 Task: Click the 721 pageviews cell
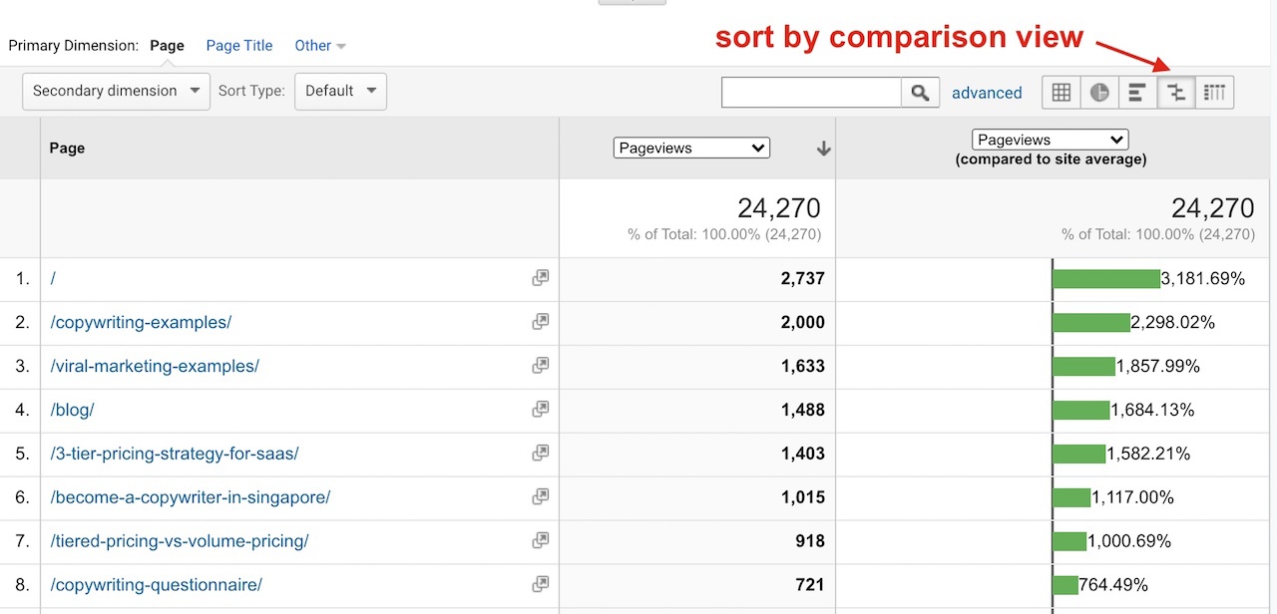point(697,584)
